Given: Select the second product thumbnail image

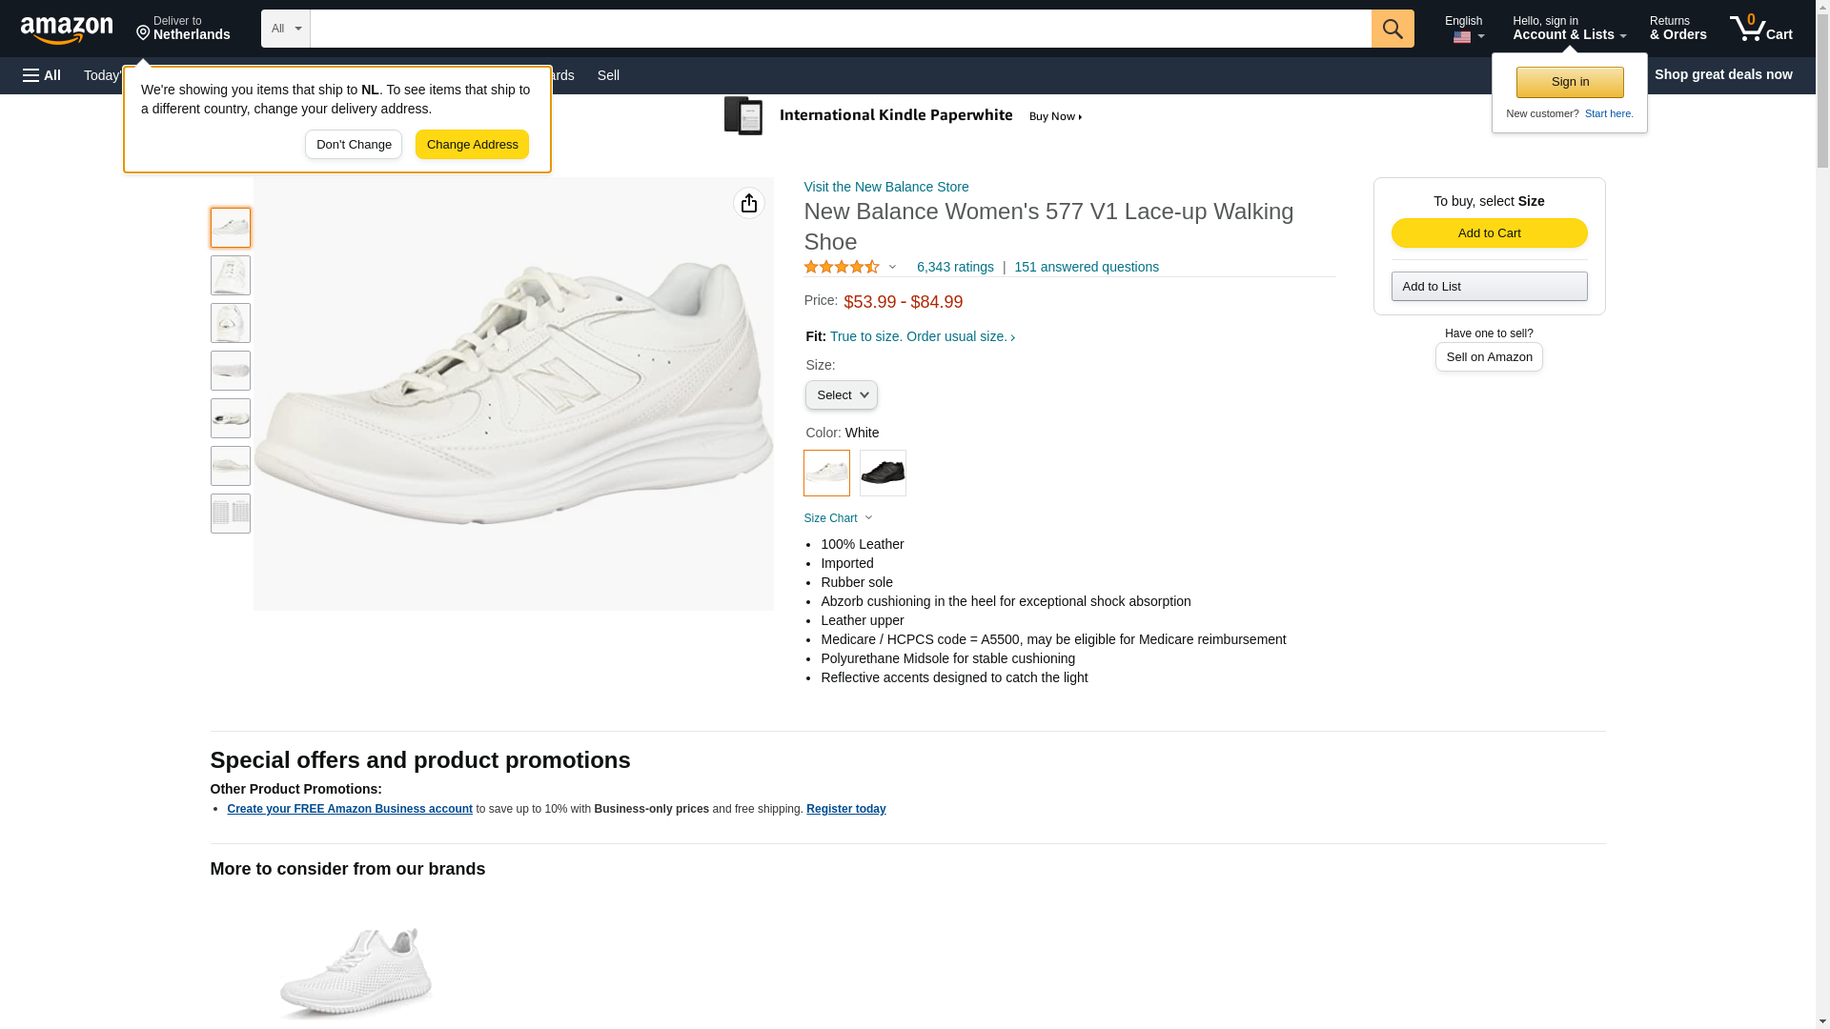Looking at the screenshot, I should pos(231,275).
